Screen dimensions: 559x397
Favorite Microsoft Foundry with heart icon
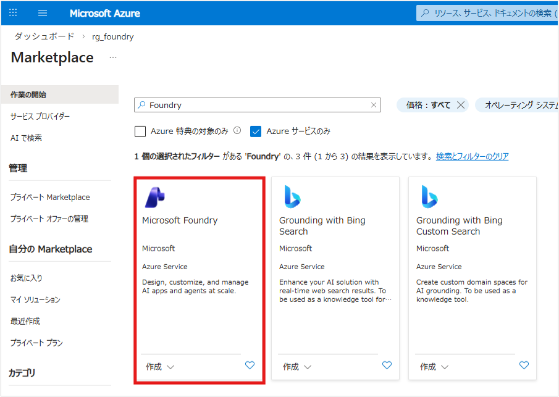250,366
